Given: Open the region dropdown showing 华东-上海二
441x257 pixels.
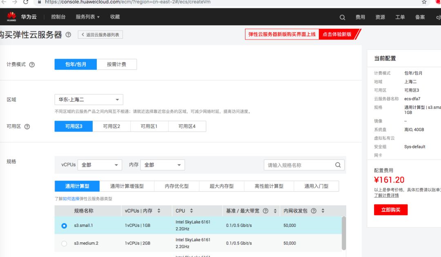Looking at the screenshot, I should point(88,99).
